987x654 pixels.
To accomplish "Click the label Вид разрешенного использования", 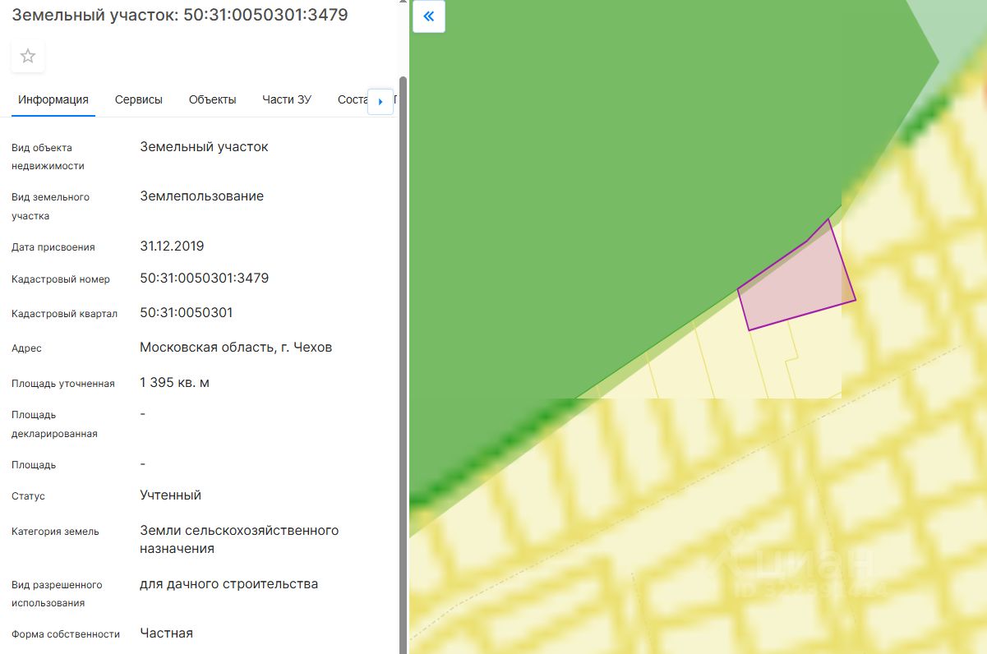I will tap(57, 594).
